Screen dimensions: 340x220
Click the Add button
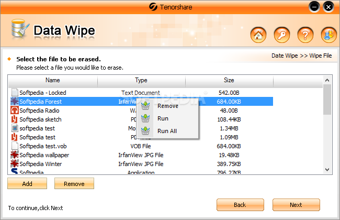click(x=27, y=183)
